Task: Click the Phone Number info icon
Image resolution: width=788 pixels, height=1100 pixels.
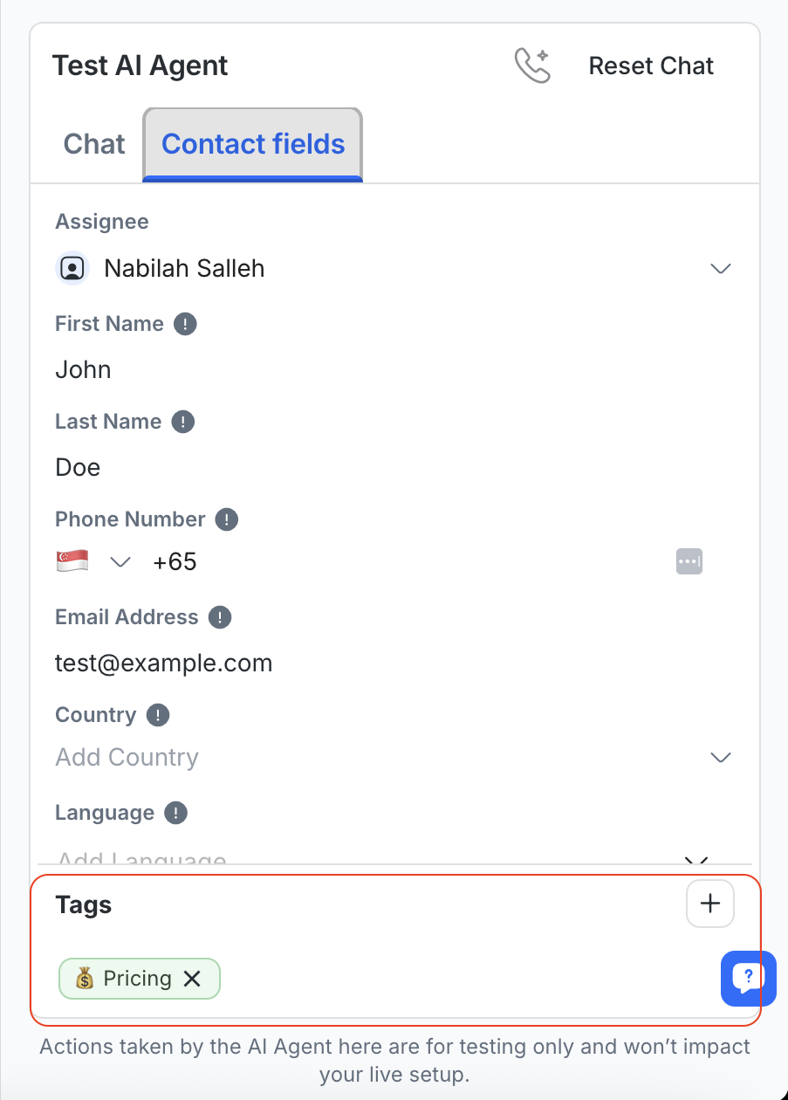Action: (227, 519)
